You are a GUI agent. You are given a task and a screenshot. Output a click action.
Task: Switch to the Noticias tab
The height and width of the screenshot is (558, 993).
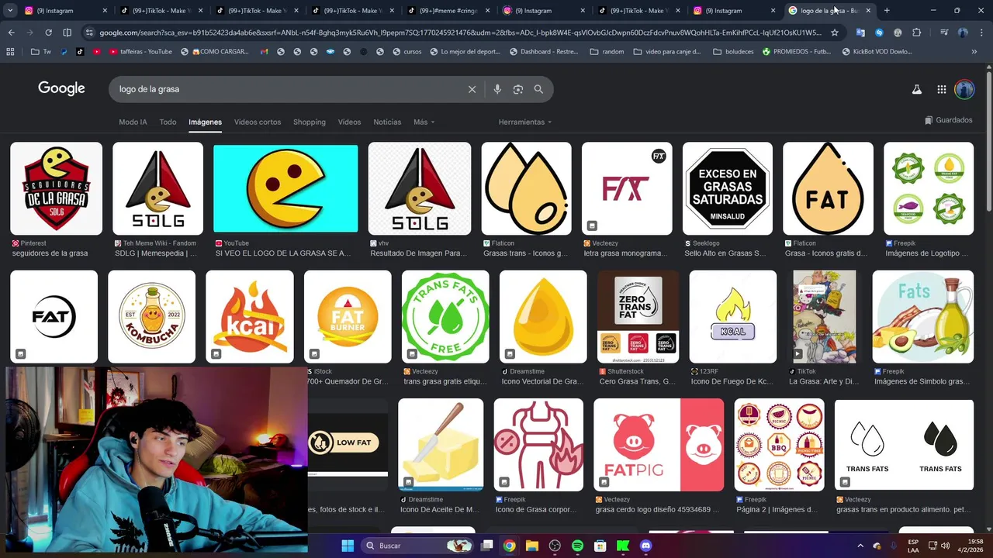point(387,122)
